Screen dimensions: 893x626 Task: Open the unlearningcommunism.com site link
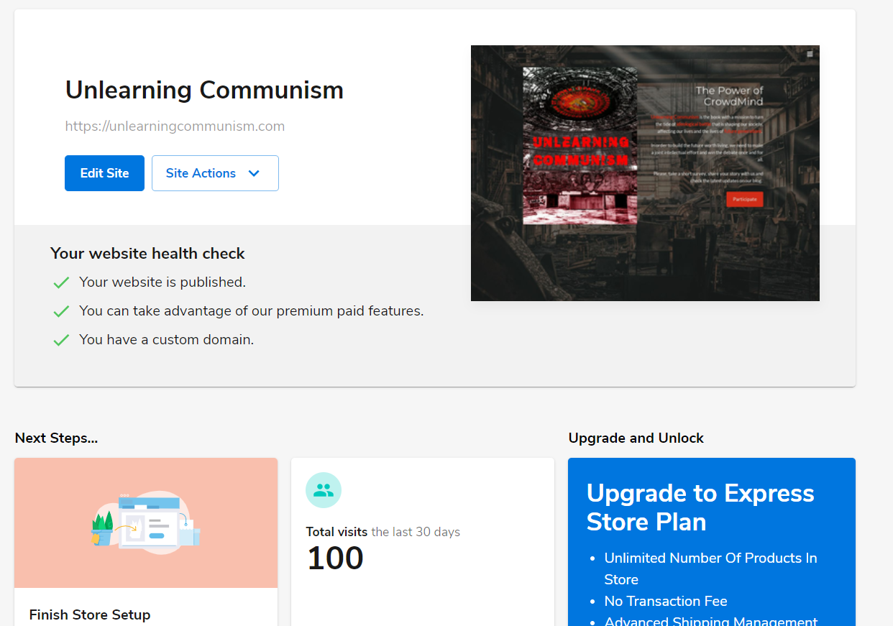coord(175,126)
